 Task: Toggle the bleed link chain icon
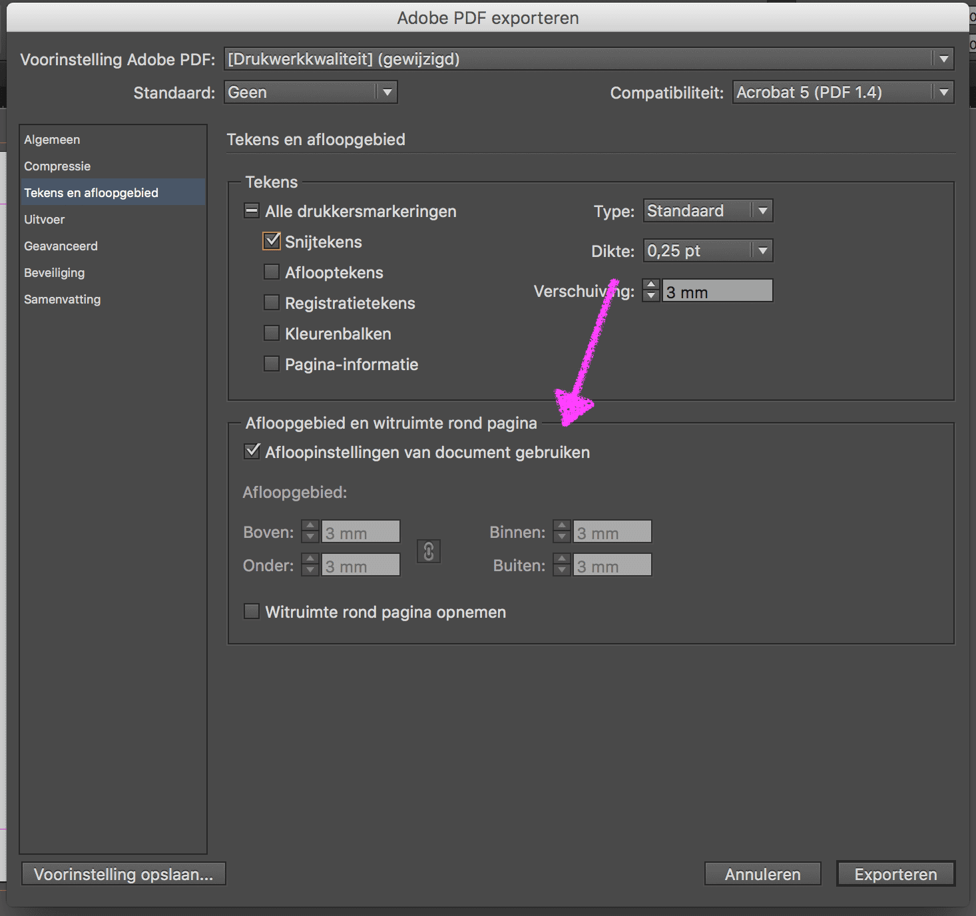click(x=429, y=551)
